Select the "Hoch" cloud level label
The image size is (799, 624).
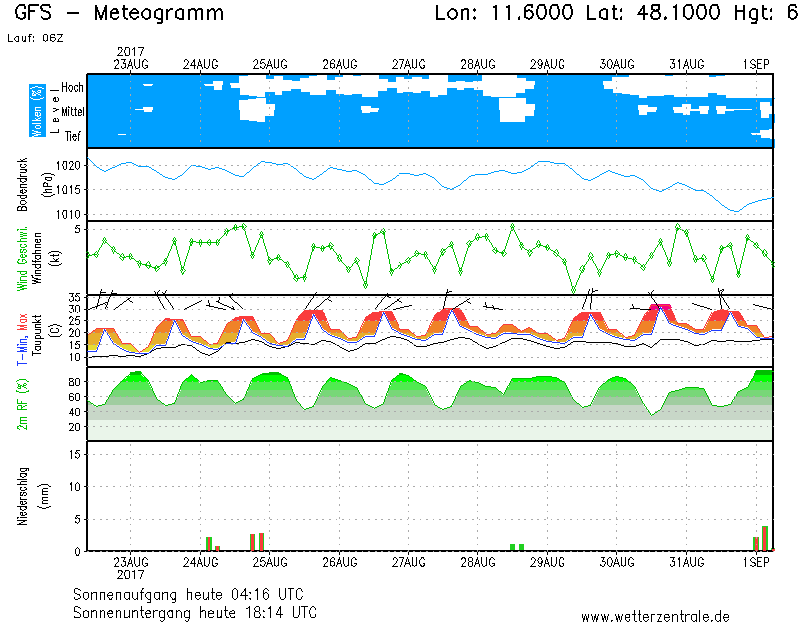point(72,87)
